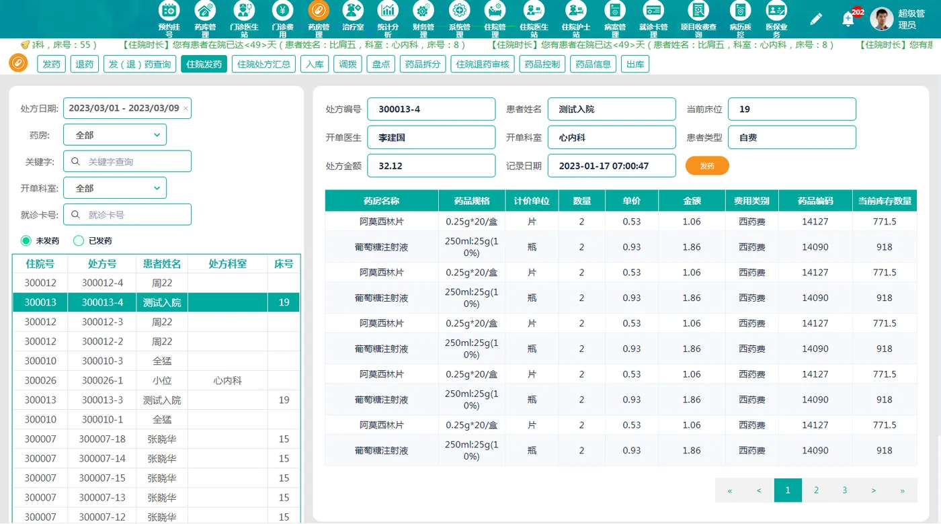This screenshot has height=524, width=941.
Task: Open the 住院医生站 module icon
Action: click(534, 11)
